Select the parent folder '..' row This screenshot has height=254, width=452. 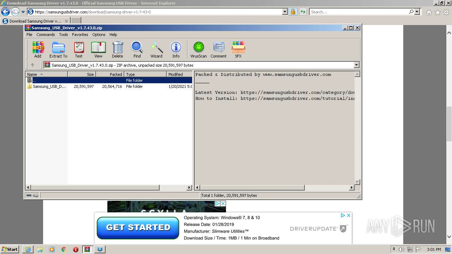pyautogui.click(x=109, y=80)
